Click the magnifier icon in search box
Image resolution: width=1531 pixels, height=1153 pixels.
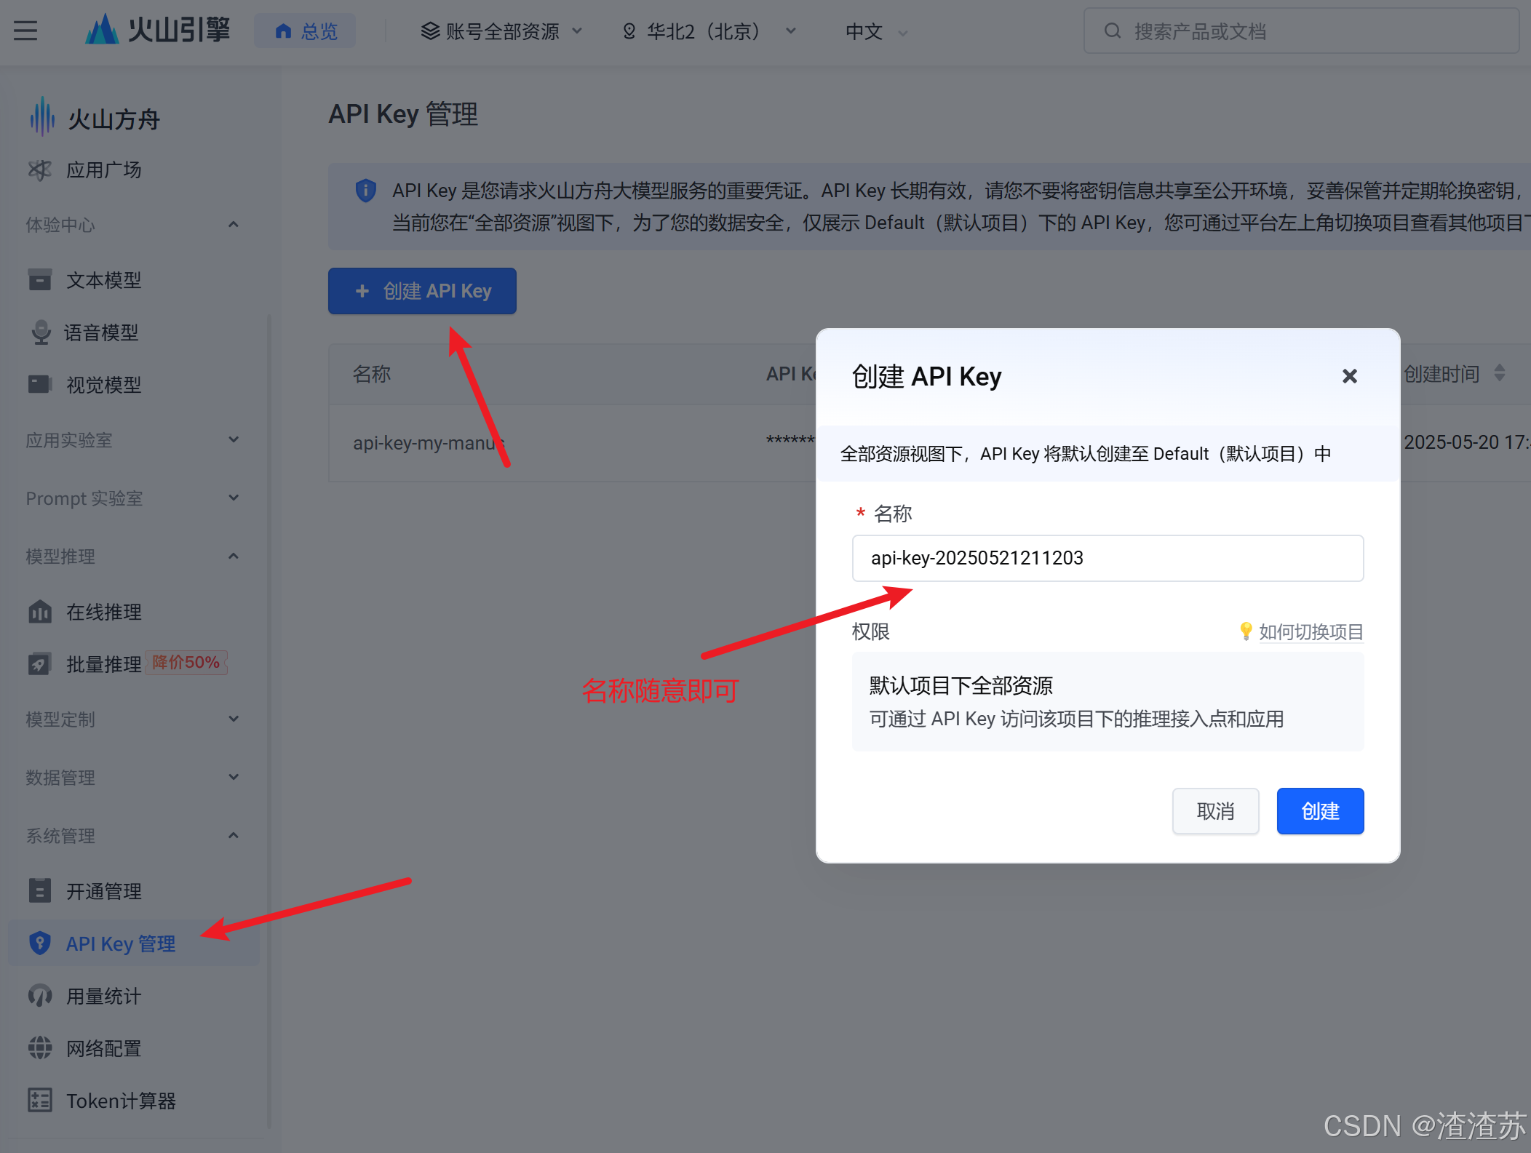pos(1112,31)
